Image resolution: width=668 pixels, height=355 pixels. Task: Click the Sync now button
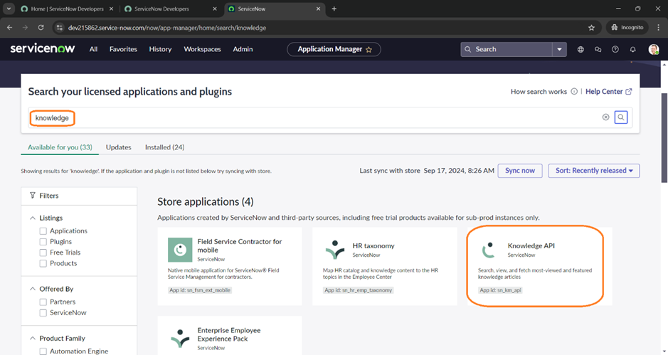520,171
